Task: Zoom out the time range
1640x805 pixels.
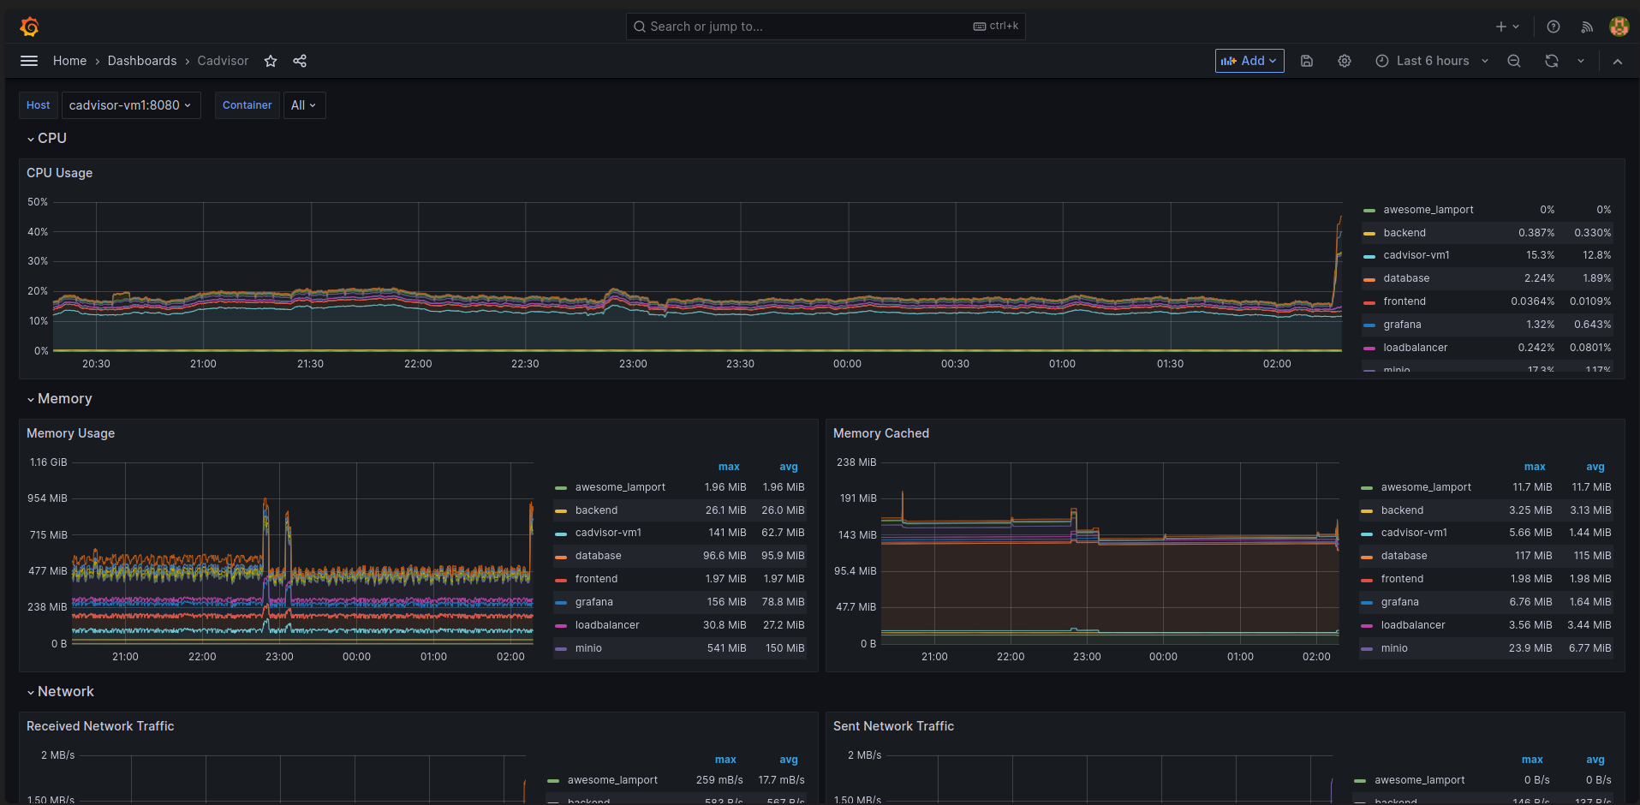Action: point(1514,61)
